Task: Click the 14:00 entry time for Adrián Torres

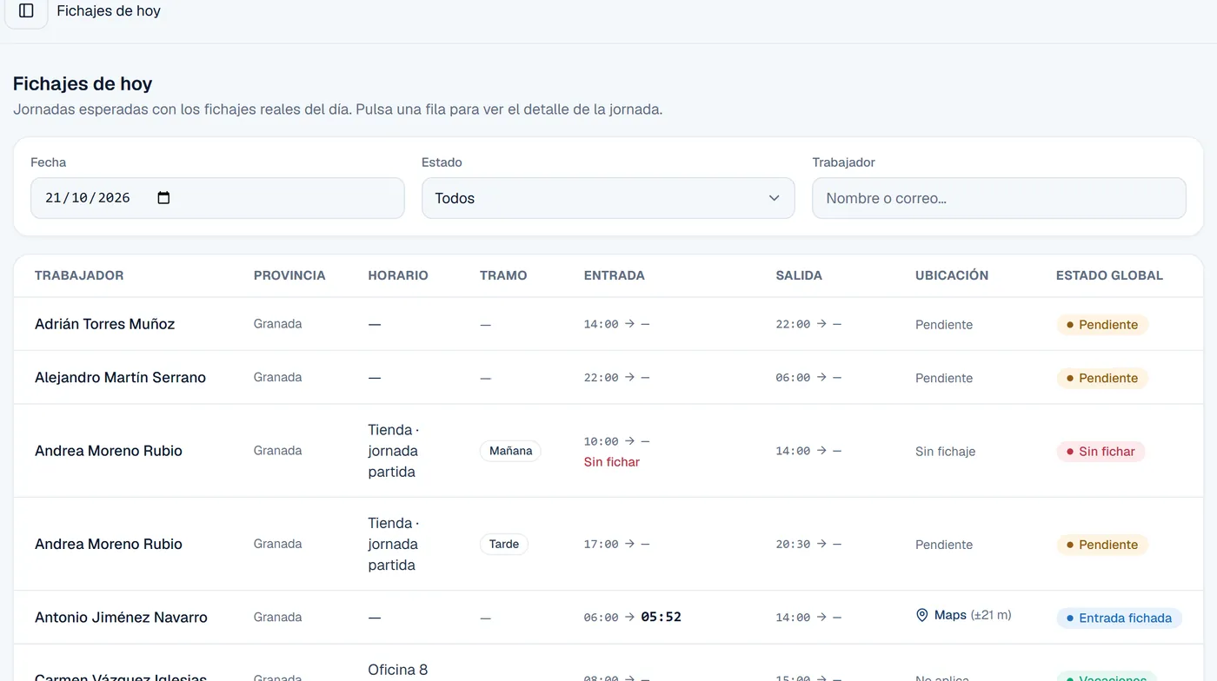Action: click(x=601, y=324)
